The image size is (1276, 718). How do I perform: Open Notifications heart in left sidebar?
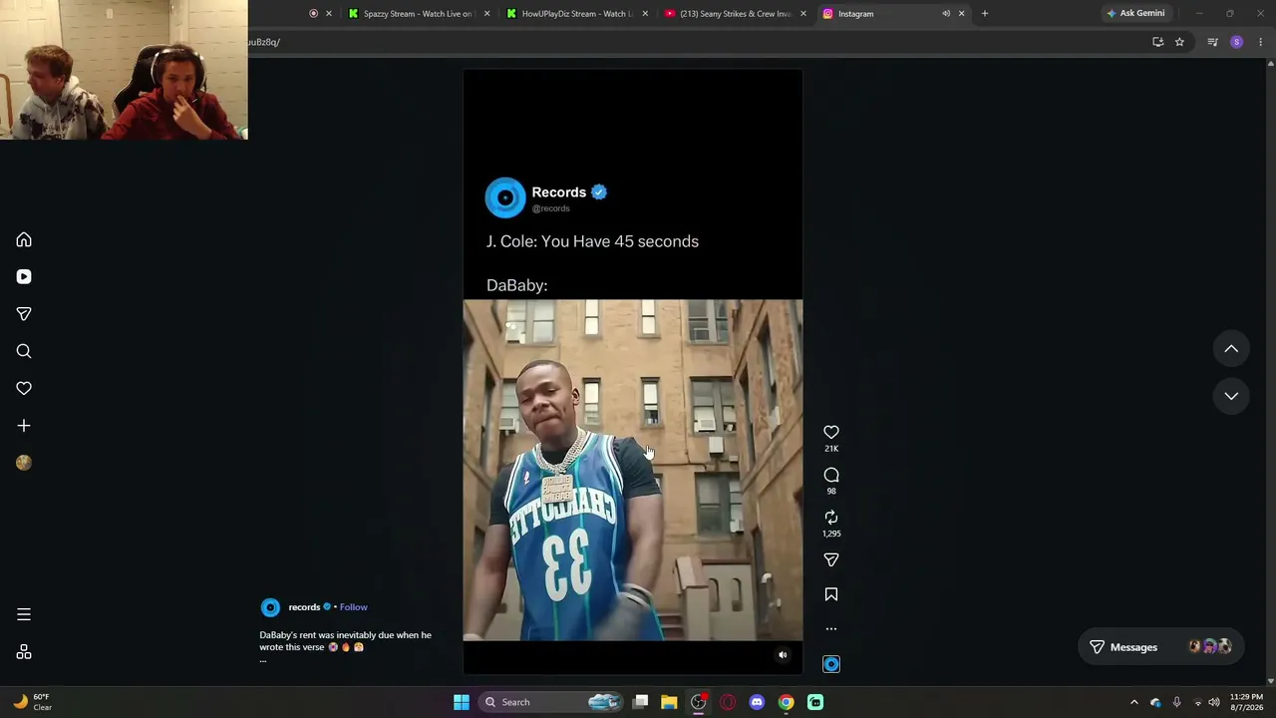(24, 388)
